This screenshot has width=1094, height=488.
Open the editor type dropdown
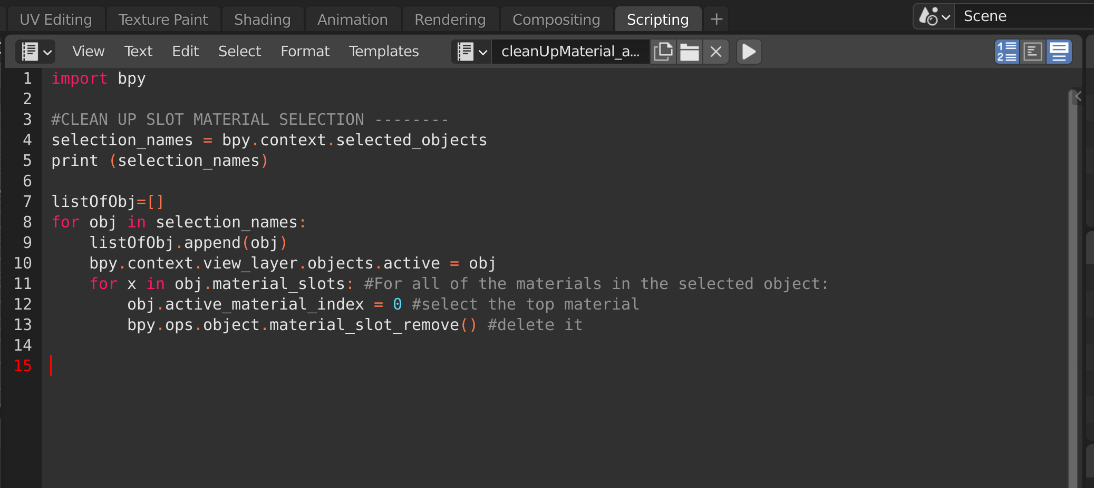36,52
